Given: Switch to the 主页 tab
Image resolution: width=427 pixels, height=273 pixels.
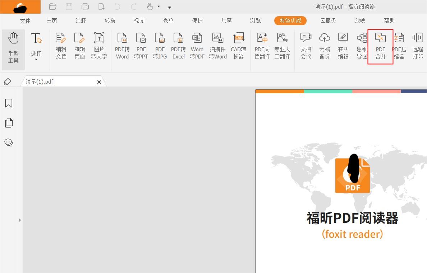Looking at the screenshot, I should [x=52, y=21].
